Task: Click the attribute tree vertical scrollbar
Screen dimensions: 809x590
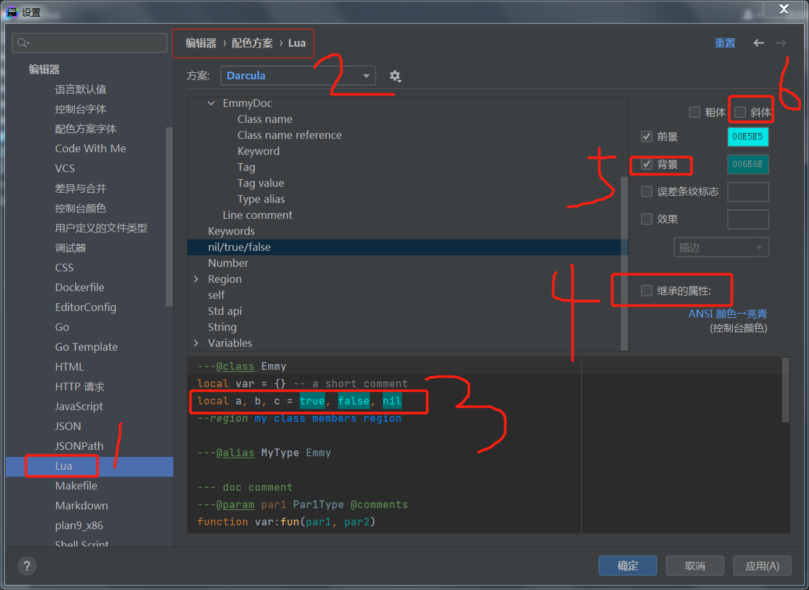Action: point(625,262)
